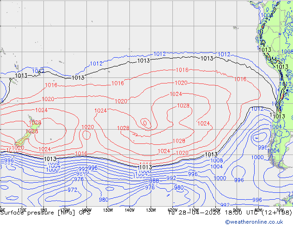This screenshot has height=226, width=293.
Task: Select the 170E longitude label
Action: click(x=22, y=210)
